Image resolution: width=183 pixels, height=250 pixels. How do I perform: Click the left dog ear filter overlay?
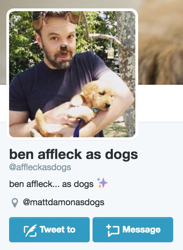click(39, 23)
